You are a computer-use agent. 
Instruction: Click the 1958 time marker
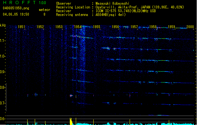[x=153, y=27]
